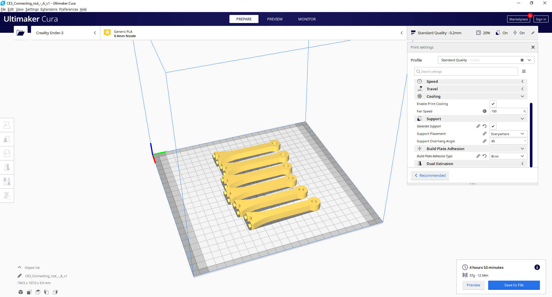The height and width of the screenshot is (297, 552).
Task: Select the Move tool in left toolbar
Action: [7, 125]
